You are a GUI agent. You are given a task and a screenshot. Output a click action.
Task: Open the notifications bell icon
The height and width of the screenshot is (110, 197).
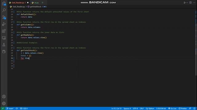[194, 108]
